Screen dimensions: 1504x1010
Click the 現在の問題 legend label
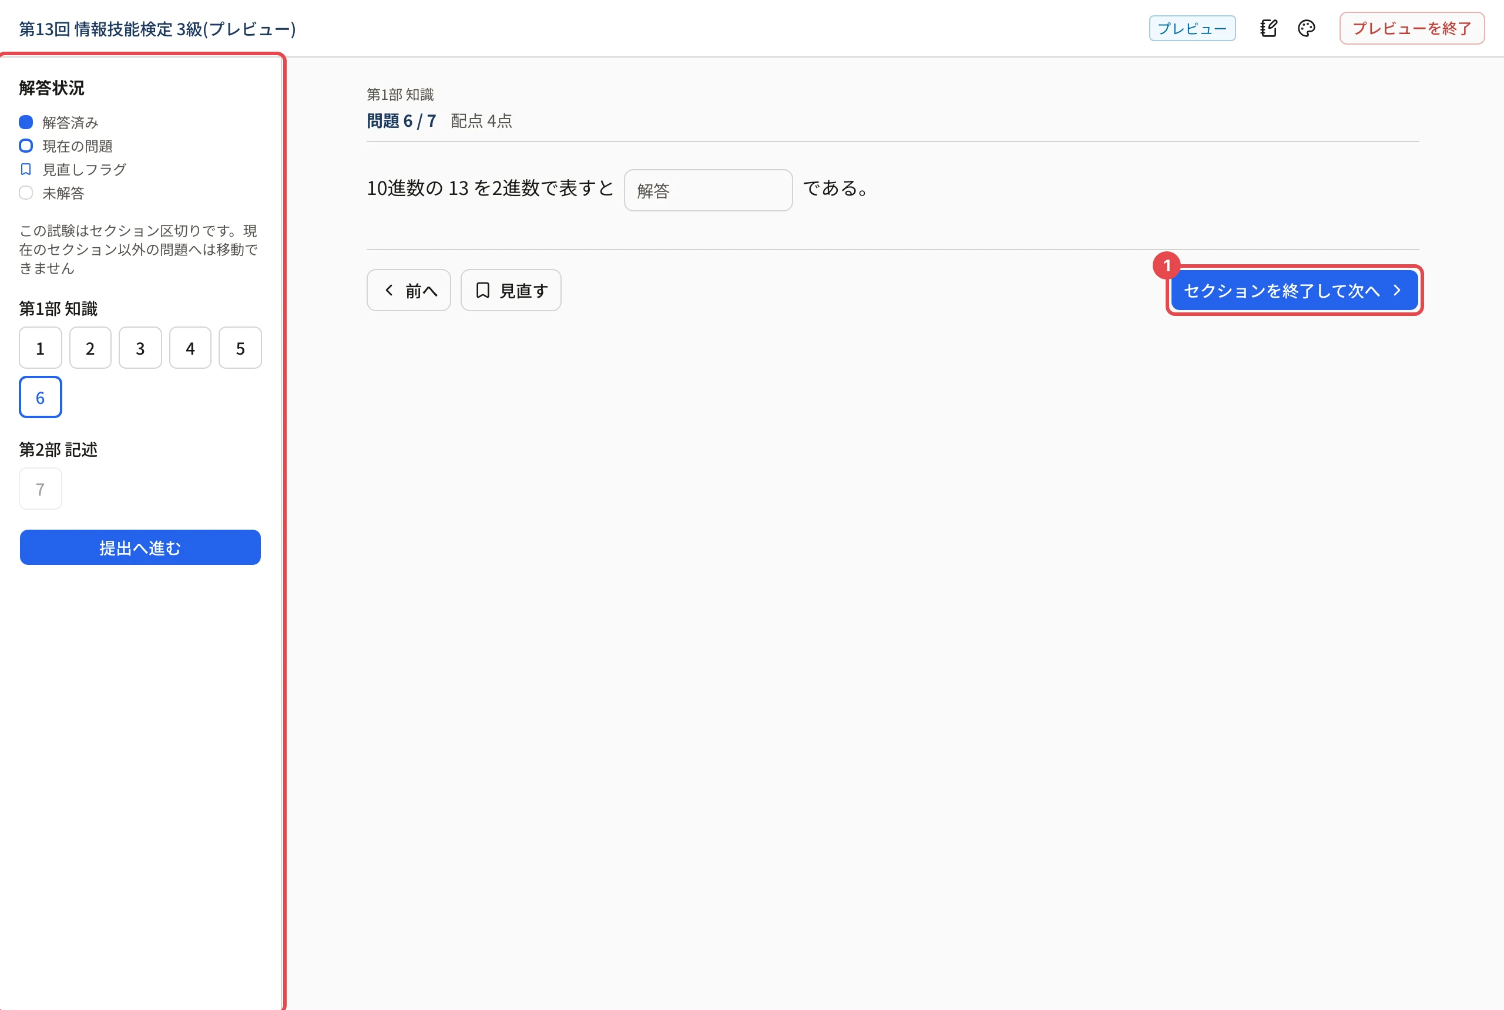coord(78,146)
